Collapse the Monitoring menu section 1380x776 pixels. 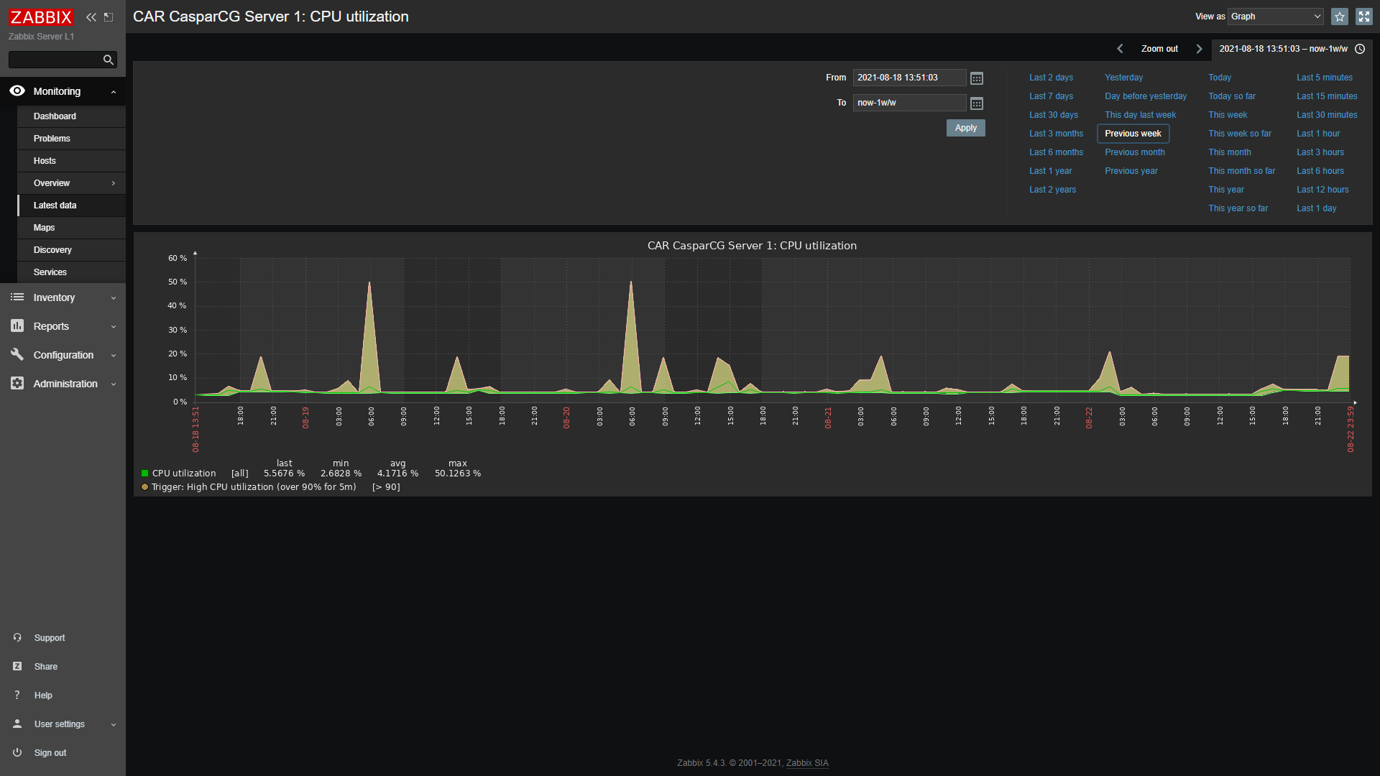click(x=114, y=92)
